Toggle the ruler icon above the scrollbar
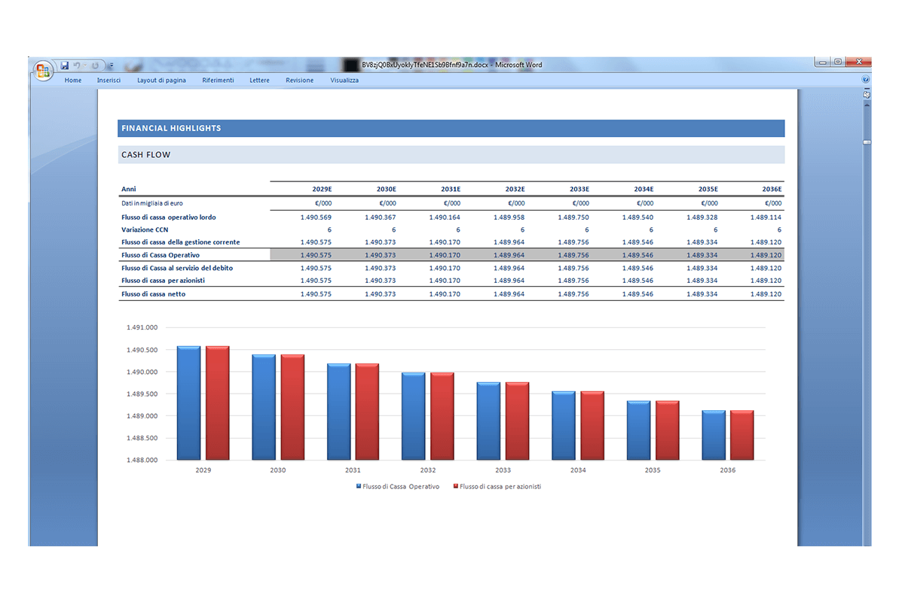 867,95
